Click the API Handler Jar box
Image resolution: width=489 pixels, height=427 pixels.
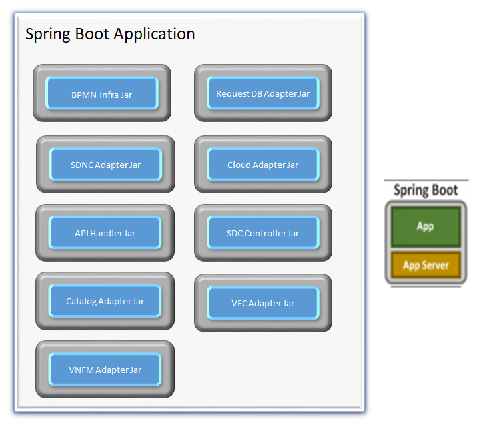pyautogui.click(x=105, y=233)
